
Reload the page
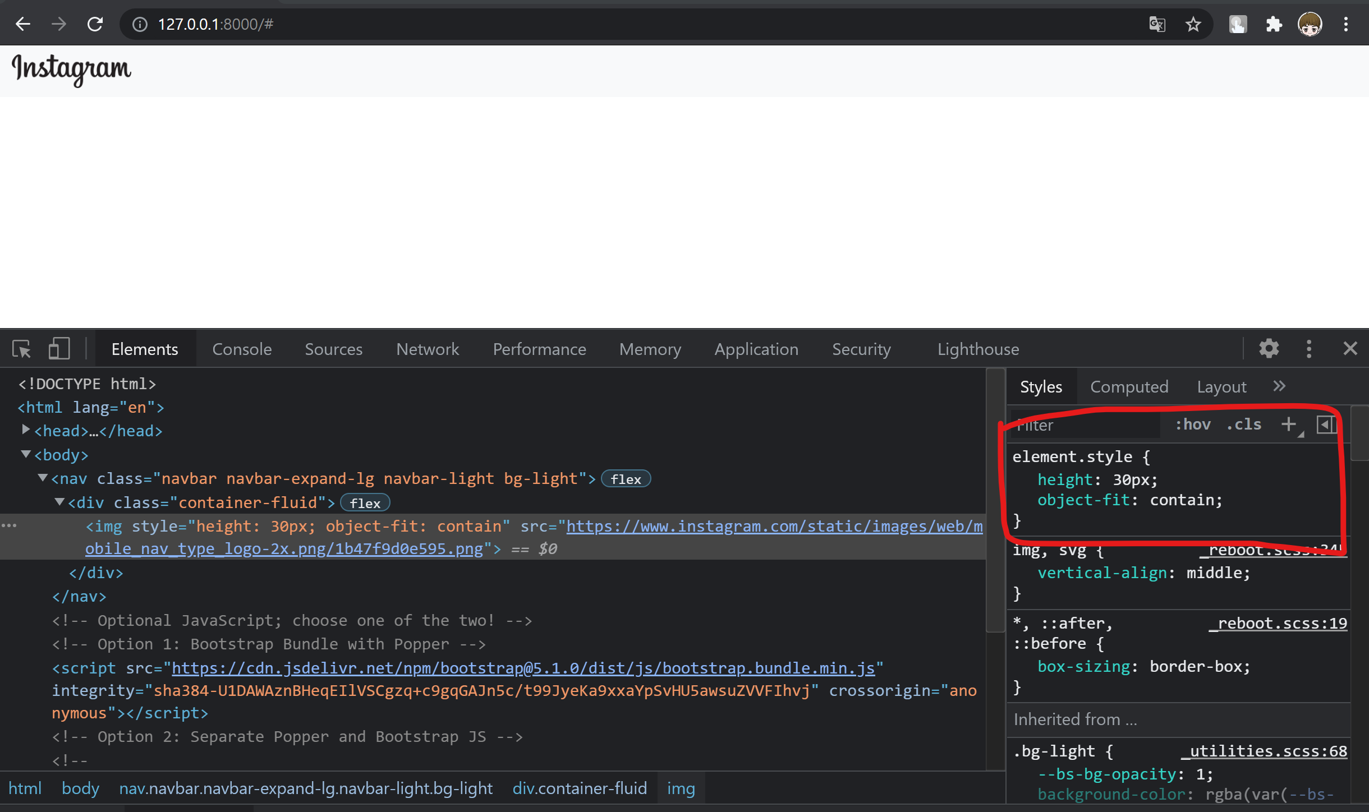point(95,24)
